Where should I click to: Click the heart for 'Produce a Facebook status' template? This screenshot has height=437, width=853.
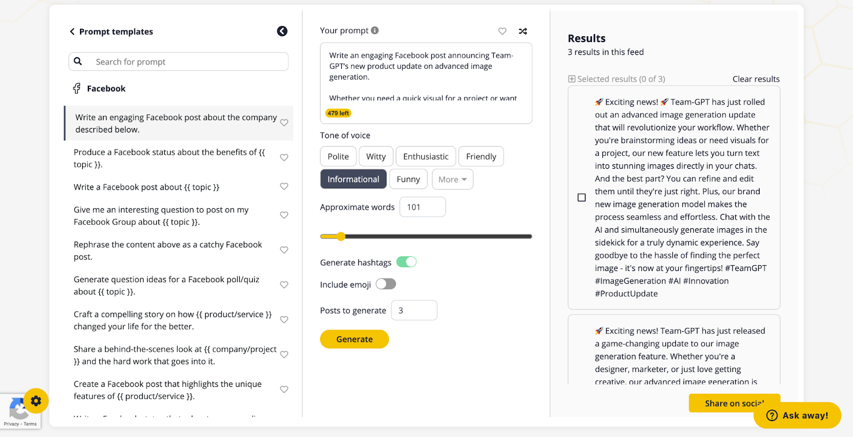point(284,157)
